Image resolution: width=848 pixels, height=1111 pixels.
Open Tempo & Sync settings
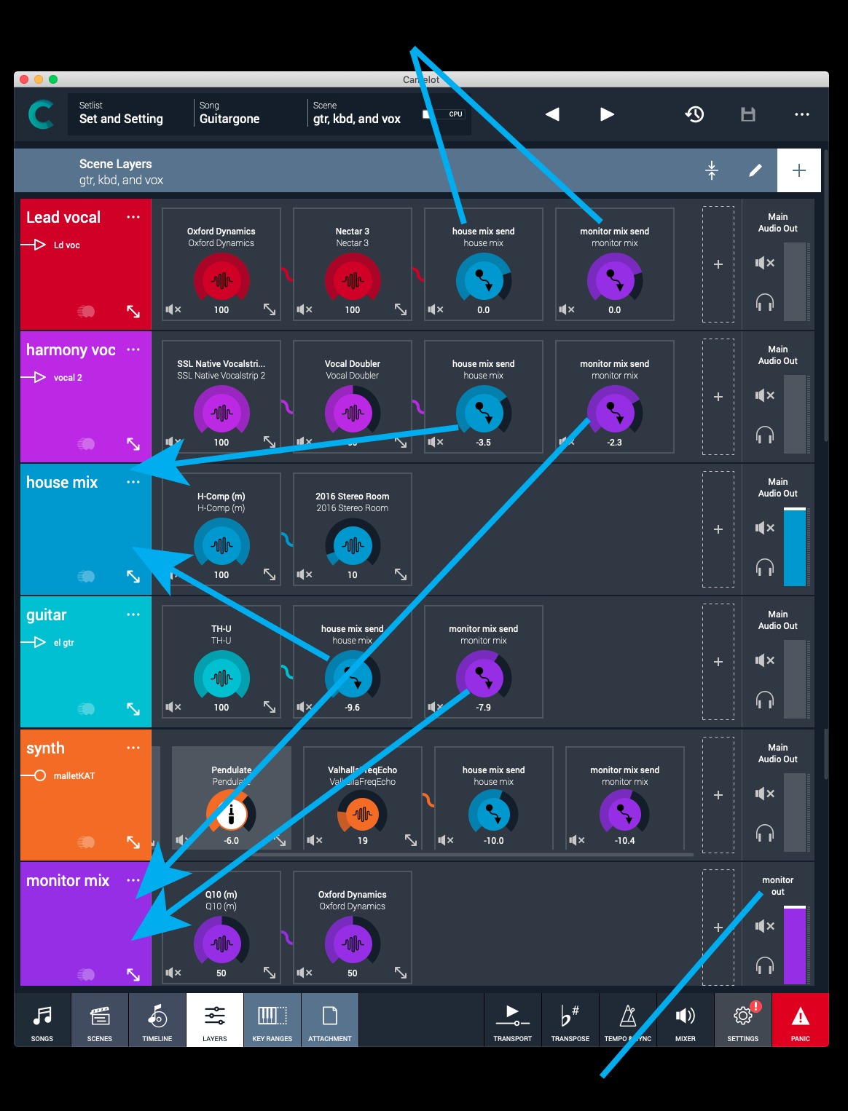click(x=627, y=1019)
